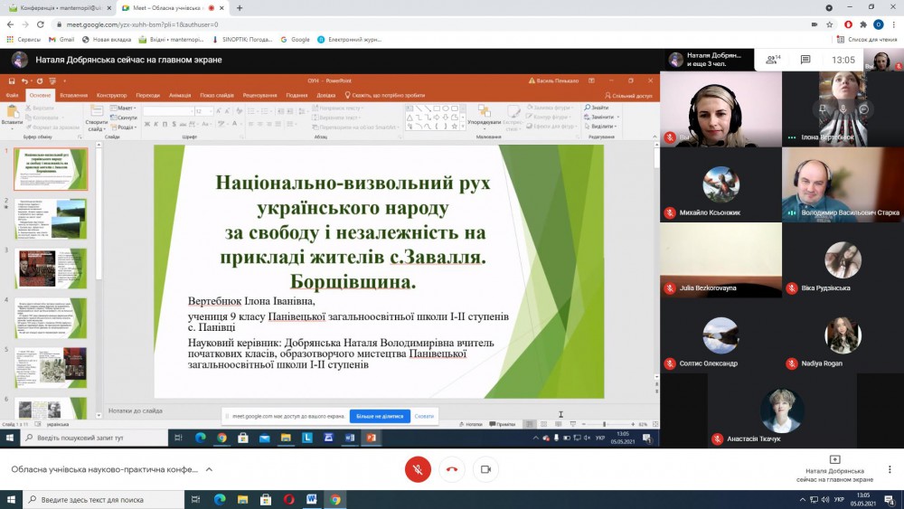Open the Вставлення ribbon tab in PowerPoint
Viewport: 904px width, 509px height.
pos(74,95)
